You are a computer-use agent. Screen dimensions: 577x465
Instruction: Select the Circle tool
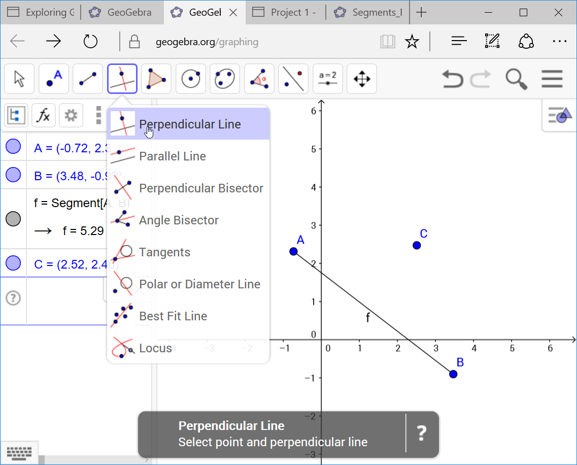point(190,79)
